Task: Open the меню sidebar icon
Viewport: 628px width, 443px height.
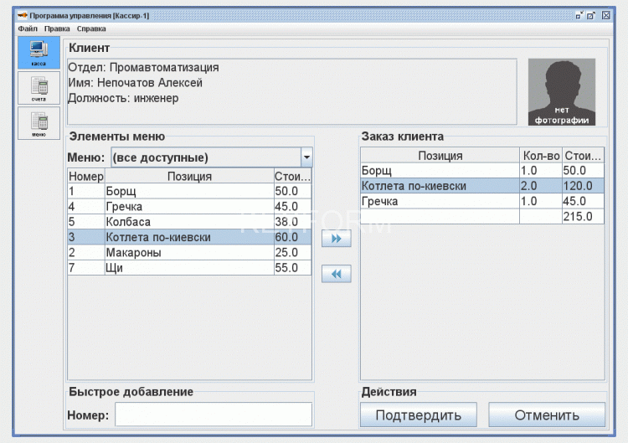Action: click(x=39, y=123)
